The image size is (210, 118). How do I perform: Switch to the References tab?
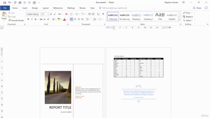click(58, 8)
